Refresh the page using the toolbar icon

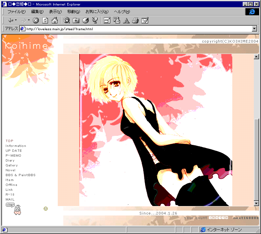tap(45, 20)
